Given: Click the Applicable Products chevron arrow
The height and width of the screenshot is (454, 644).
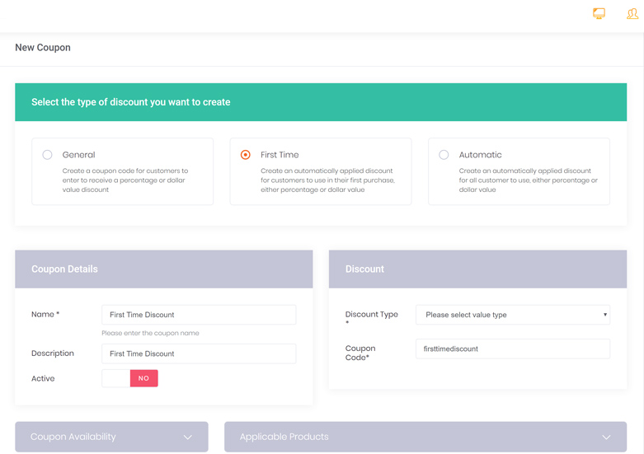Looking at the screenshot, I should [x=606, y=438].
